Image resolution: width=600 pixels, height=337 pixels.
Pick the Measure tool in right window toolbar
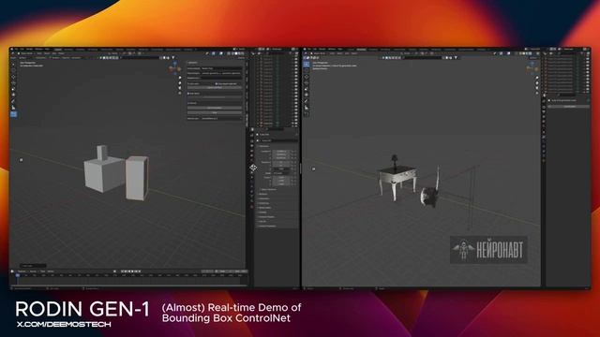coord(307,108)
